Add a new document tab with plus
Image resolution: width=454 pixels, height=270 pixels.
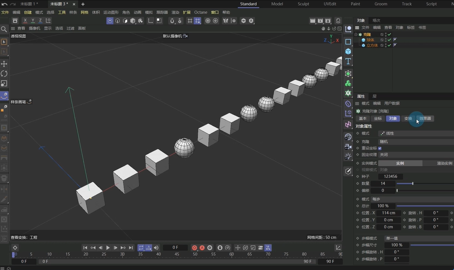[x=83, y=4]
